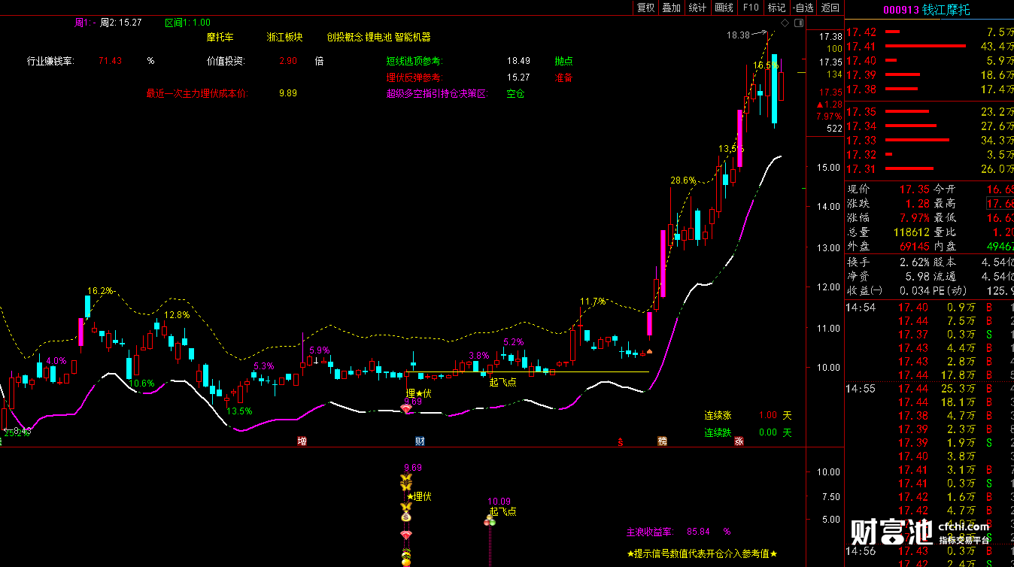Click the 增 event marker
The width and height of the screenshot is (1014, 567).
(x=302, y=441)
